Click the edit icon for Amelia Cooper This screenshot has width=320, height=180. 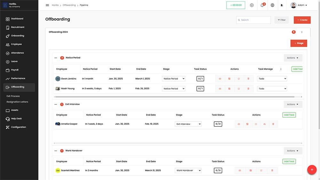pos(256,124)
